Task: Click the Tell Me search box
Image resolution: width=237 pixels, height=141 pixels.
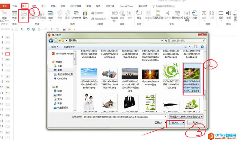Action: tap(164, 6)
